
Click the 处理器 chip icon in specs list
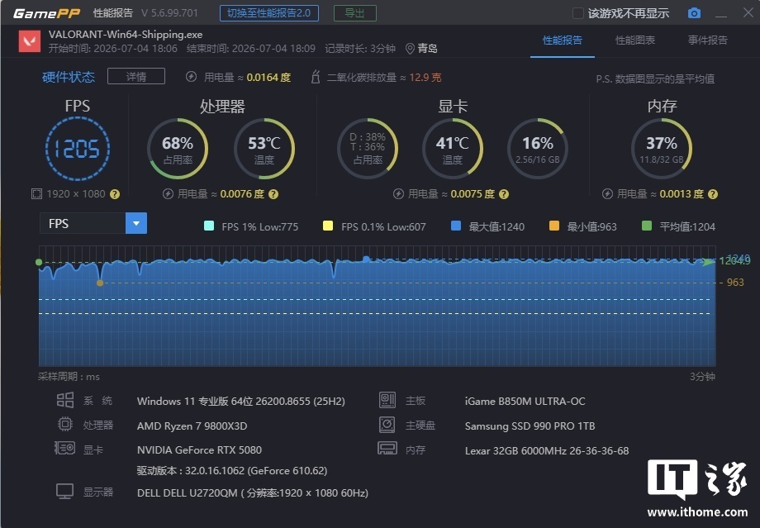tap(64, 424)
